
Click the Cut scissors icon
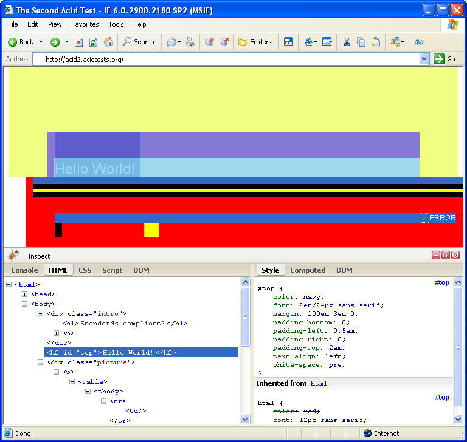coord(346,42)
